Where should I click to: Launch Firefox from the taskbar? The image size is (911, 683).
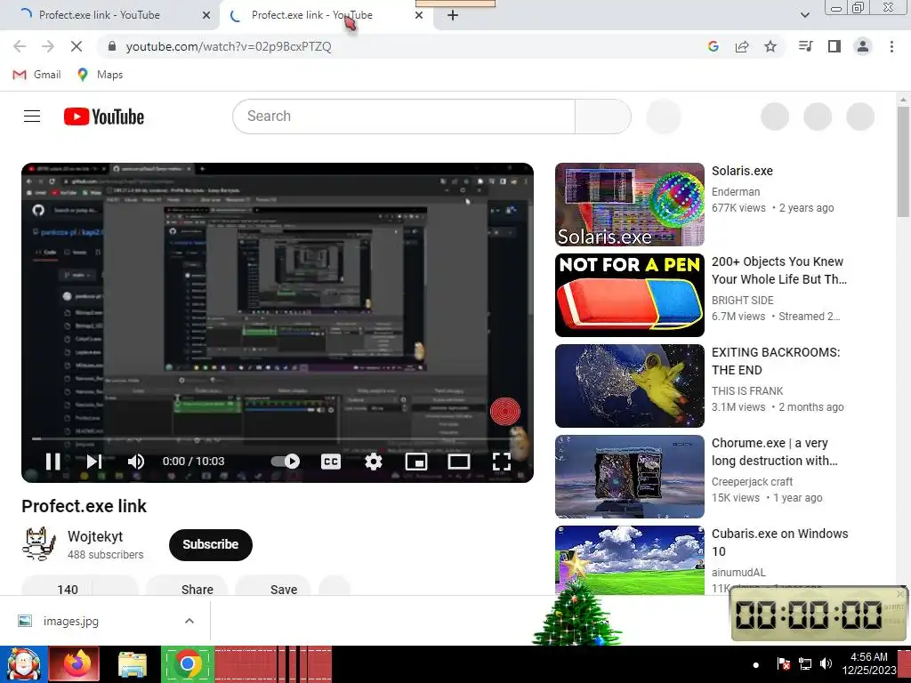pos(77,663)
